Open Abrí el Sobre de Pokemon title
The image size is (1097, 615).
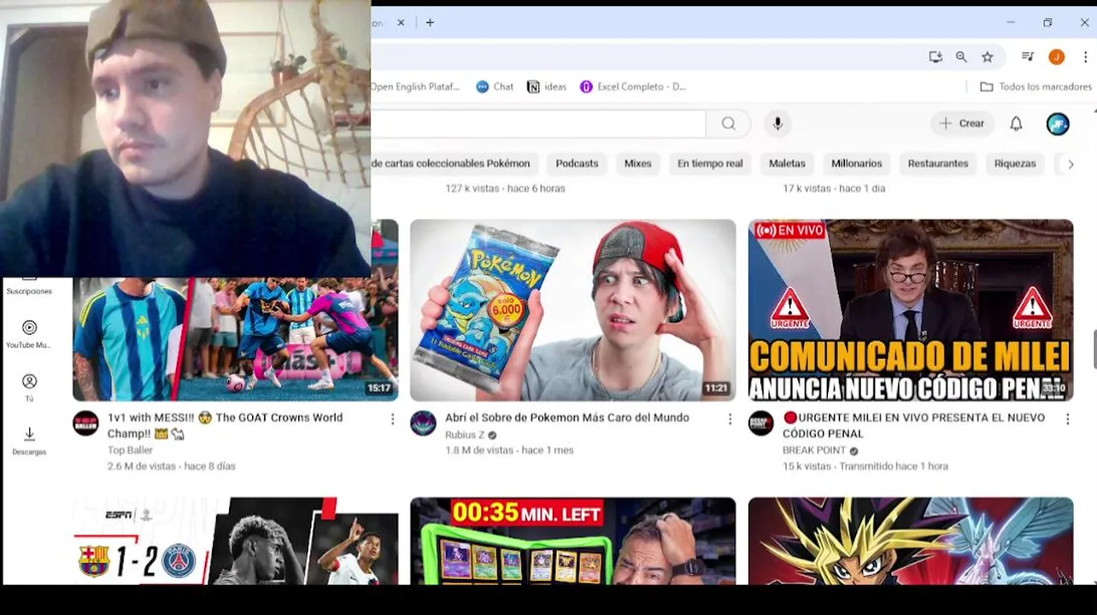click(x=567, y=418)
